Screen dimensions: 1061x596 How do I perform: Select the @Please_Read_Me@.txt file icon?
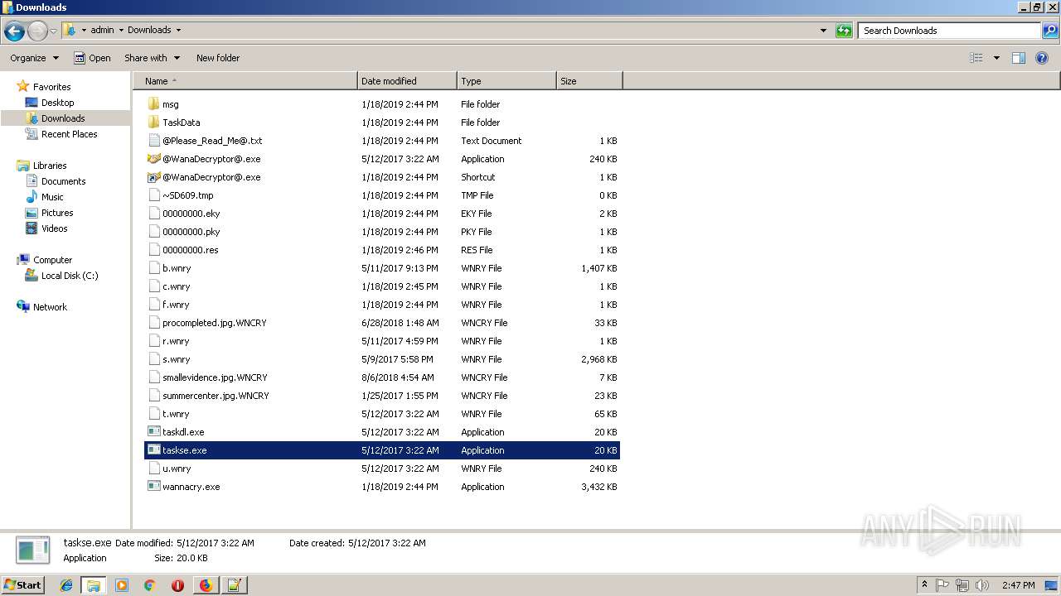click(153, 141)
